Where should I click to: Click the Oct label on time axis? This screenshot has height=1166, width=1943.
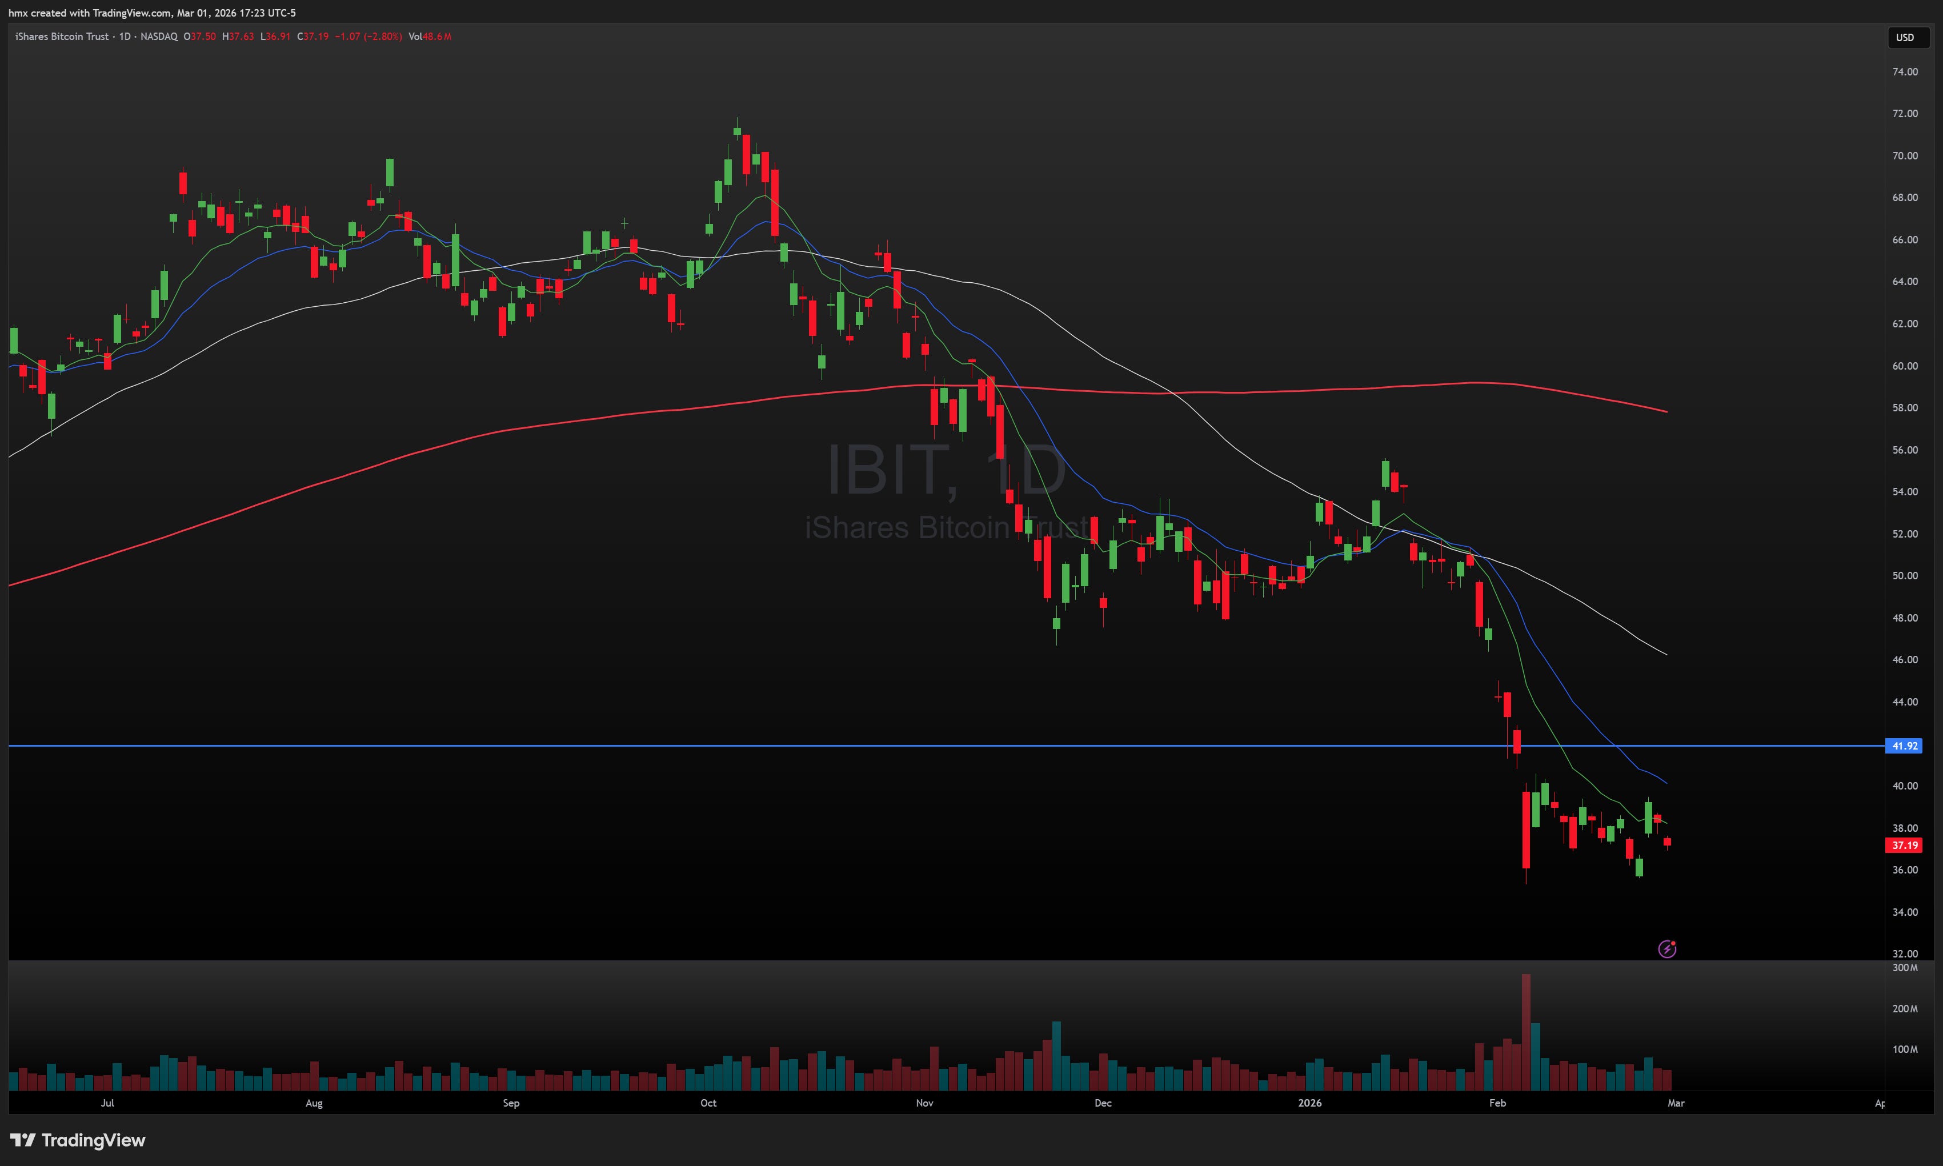click(x=708, y=1103)
